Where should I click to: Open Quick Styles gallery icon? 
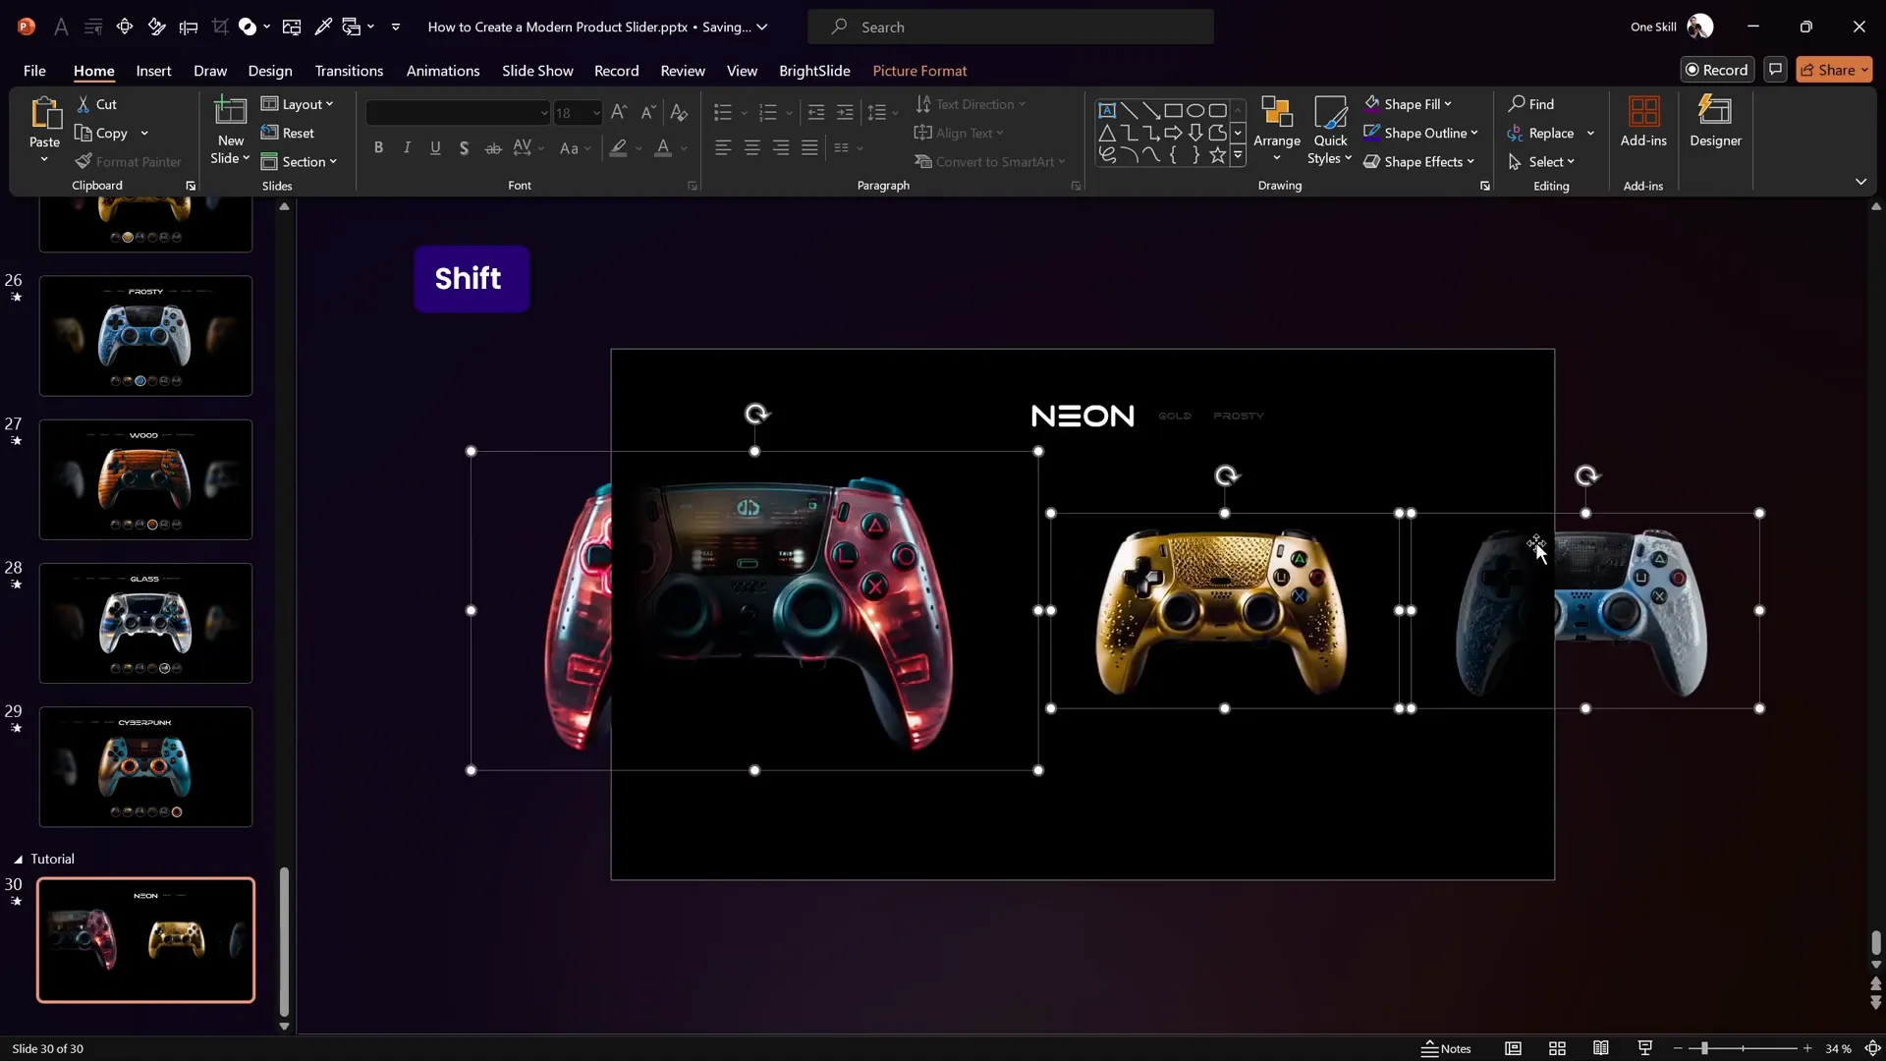click(1331, 113)
